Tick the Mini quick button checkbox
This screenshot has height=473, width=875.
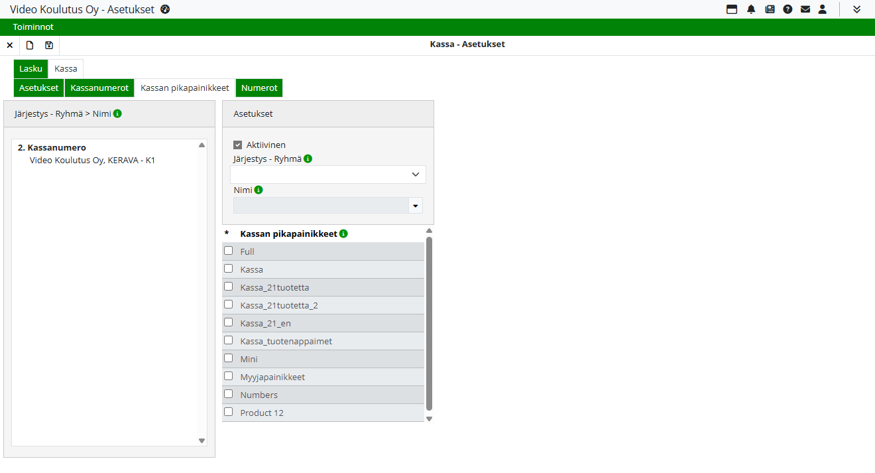point(229,358)
